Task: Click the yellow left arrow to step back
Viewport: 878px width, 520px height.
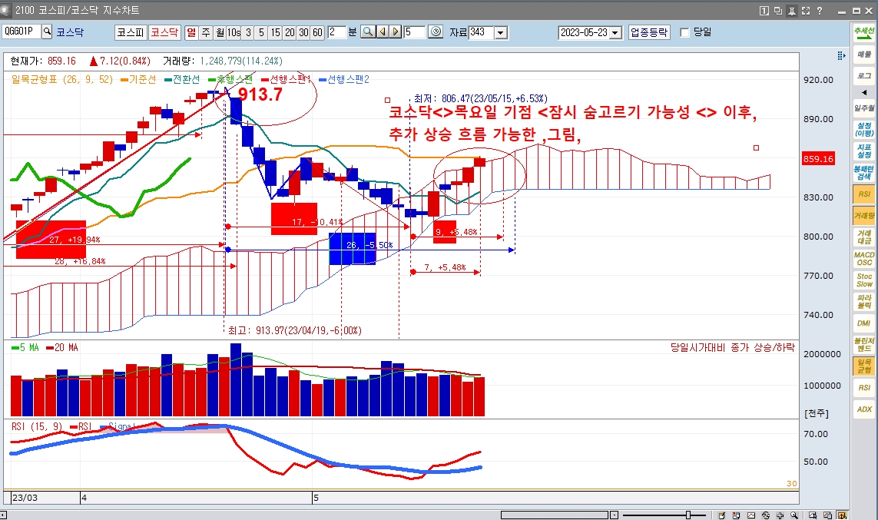Action: [383, 32]
